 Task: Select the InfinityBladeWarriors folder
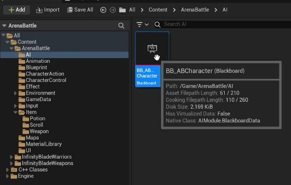(43, 157)
